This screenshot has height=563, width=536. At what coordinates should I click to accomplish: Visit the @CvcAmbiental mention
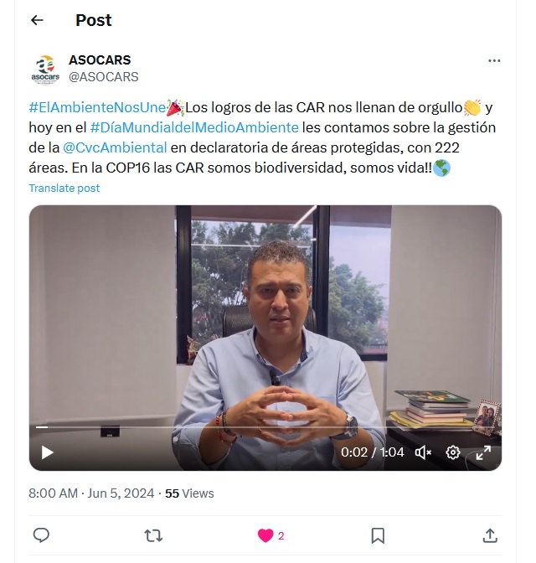point(115,147)
